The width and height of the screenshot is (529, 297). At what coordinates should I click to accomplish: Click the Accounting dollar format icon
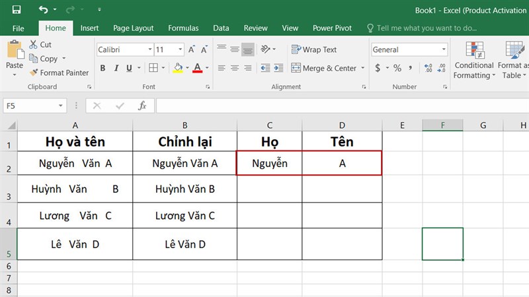pyautogui.click(x=378, y=69)
